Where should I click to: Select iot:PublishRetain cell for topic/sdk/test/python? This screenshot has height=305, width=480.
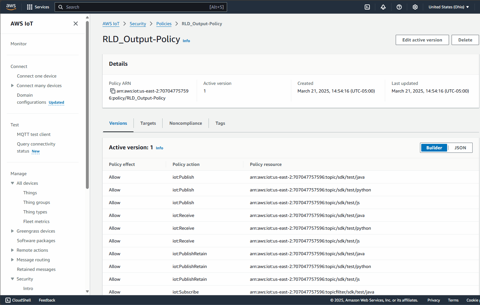click(x=190, y=266)
